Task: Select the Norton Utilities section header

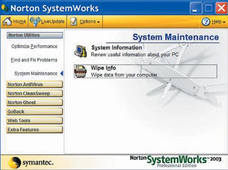Action: click(35, 35)
